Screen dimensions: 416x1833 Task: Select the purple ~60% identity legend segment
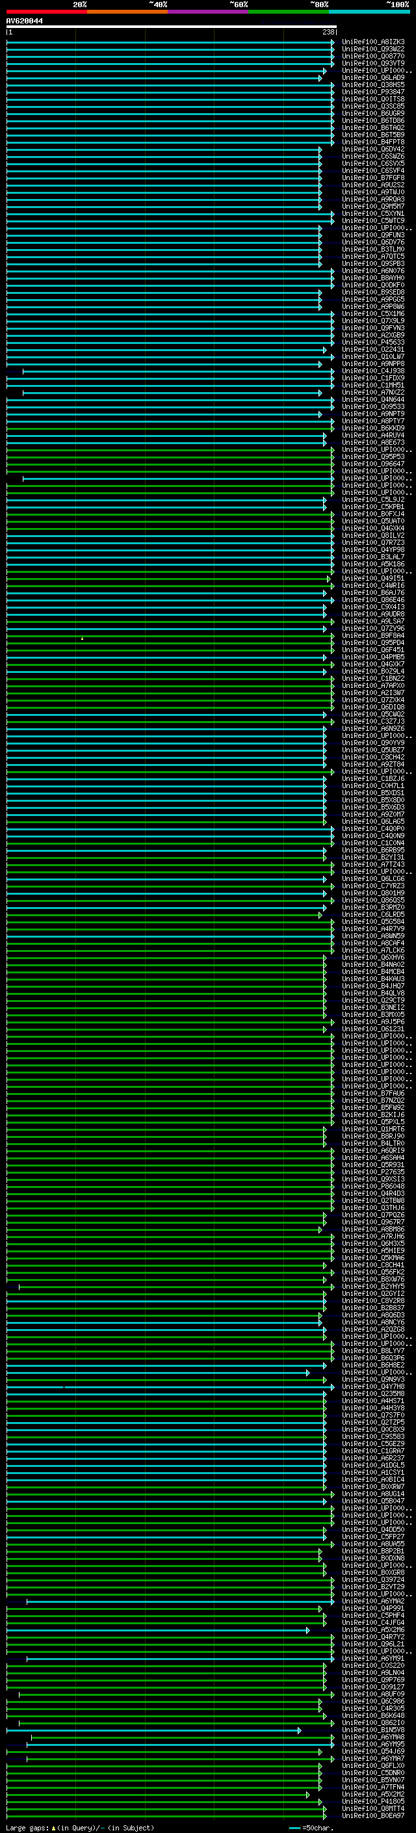[x=209, y=12]
